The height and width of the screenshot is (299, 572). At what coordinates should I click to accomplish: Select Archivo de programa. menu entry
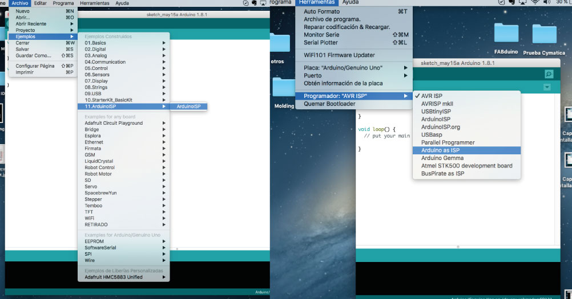coord(354,19)
